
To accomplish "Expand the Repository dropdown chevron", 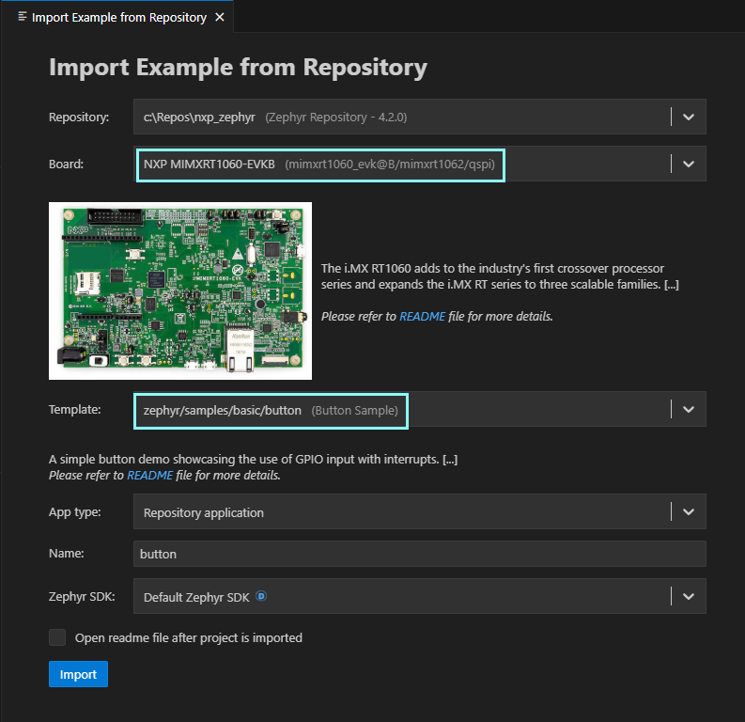I will click(689, 117).
